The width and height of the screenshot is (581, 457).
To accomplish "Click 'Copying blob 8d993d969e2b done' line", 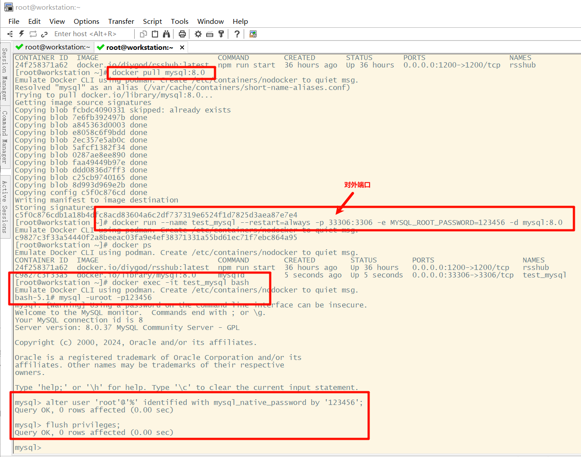I will (81, 185).
